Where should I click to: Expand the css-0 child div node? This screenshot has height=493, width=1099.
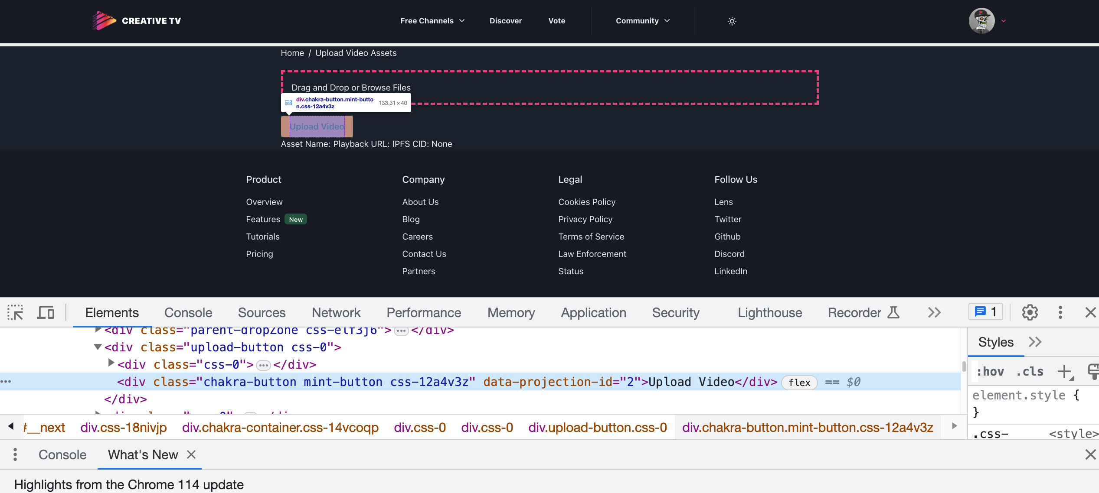click(111, 363)
